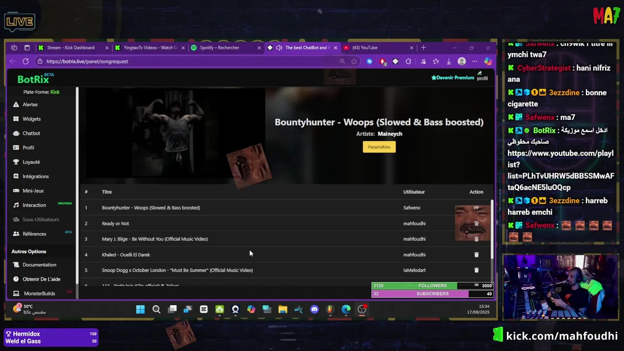Open Windows taskbar search

(156, 309)
